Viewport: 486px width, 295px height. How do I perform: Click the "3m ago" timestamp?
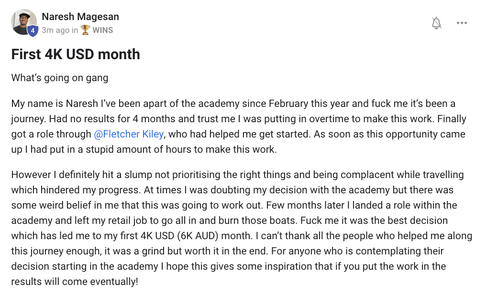click(55, 30)
